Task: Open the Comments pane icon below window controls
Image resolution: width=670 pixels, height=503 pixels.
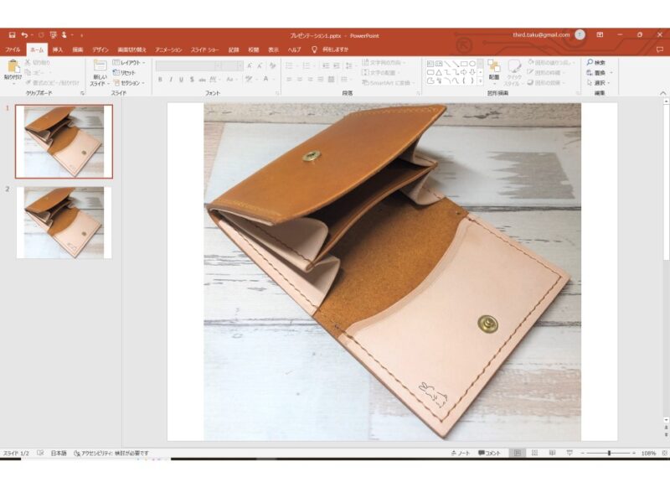Action: pos(660,49)
